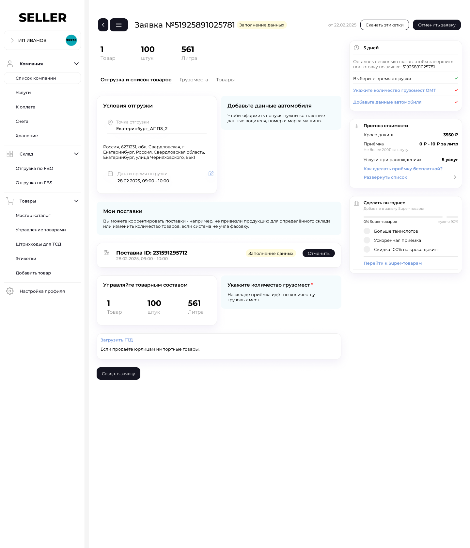Open К оплате menu item
The width and height of the screenshot is (470, 548).
point(25,107)
